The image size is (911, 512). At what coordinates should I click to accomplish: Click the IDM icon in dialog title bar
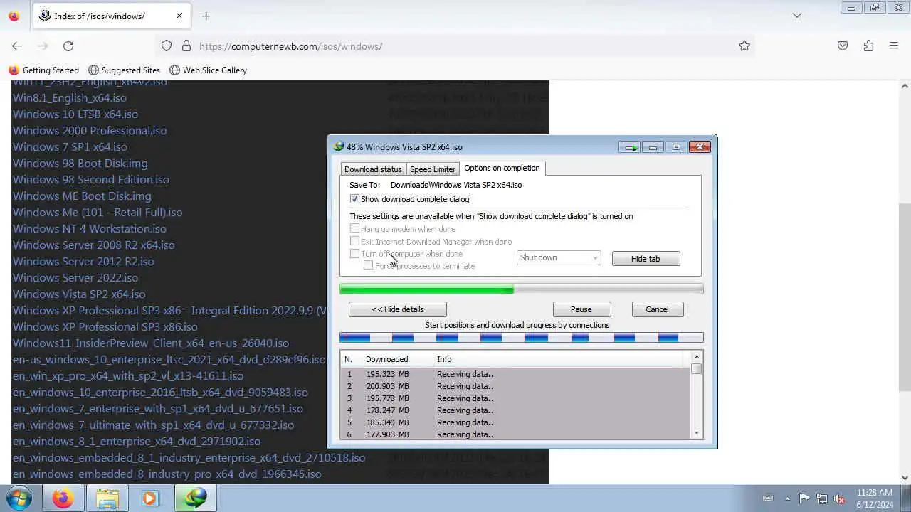click(339, 146)
